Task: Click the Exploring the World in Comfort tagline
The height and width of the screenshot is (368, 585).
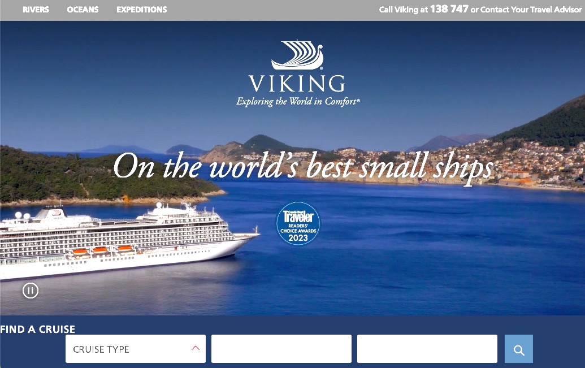Action: click(x=298, y=102)
